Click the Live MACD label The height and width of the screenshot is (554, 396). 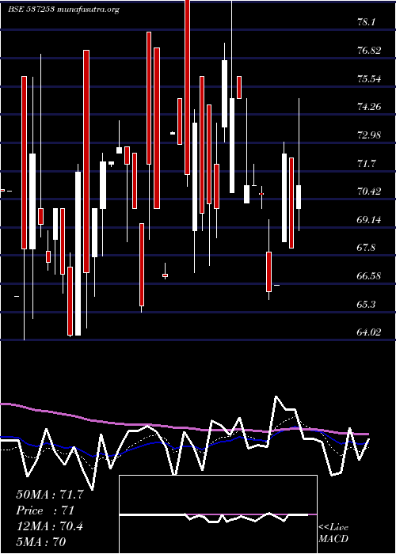click(x=333, y=533)
